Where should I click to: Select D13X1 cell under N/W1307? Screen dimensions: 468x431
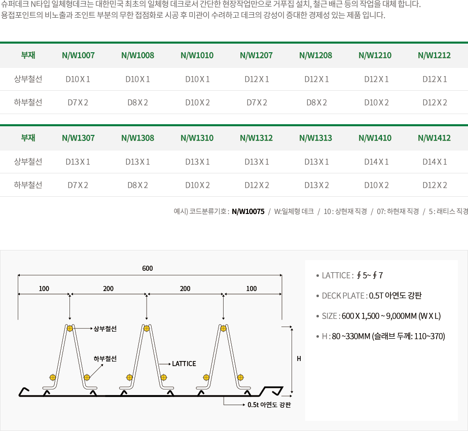[x=78, y=162]
